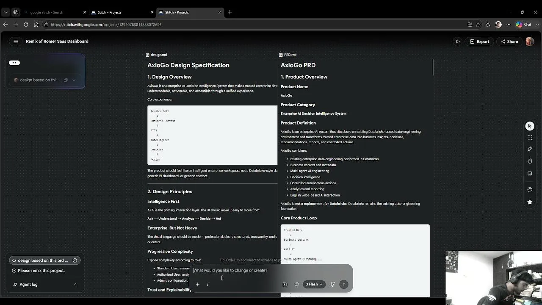Click the Export button

479,42
